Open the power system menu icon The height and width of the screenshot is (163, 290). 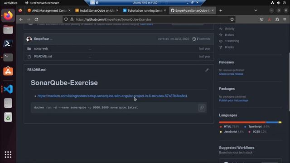[284, 3]
